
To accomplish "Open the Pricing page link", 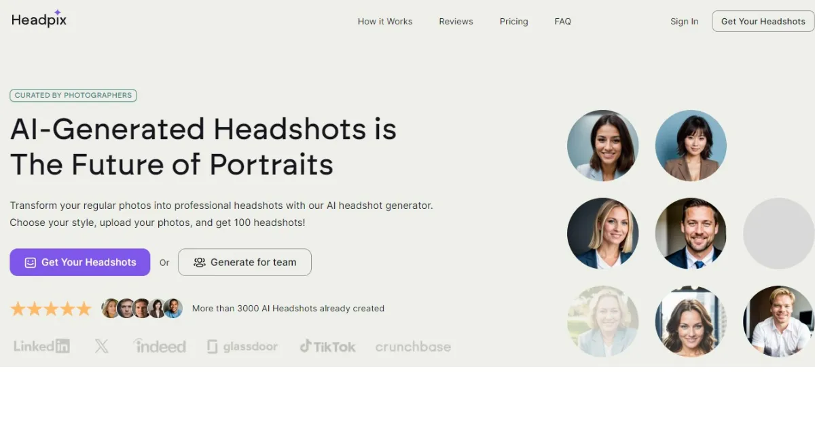I will [513, 21].
